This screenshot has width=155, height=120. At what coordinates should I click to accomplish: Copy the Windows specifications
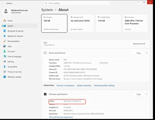point(138,94)
